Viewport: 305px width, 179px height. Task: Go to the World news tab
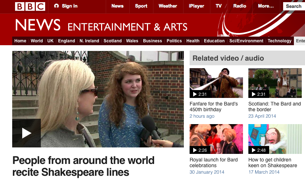pos(37,41)
